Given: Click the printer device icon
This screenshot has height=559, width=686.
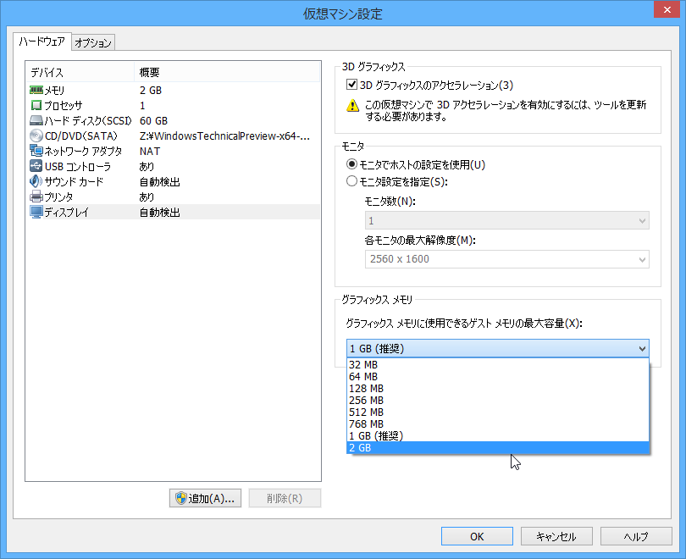Looking at the screenshot, I should [x=36, y=196].
